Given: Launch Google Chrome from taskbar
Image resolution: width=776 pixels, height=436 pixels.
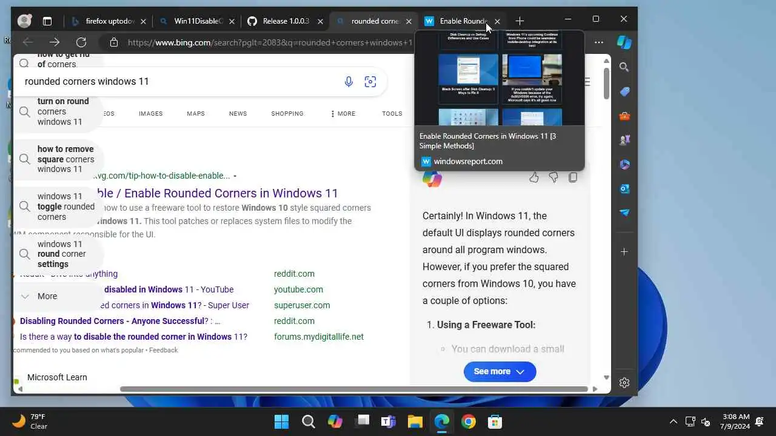Looking at the screenshot, I should click(x=468, y=421).
